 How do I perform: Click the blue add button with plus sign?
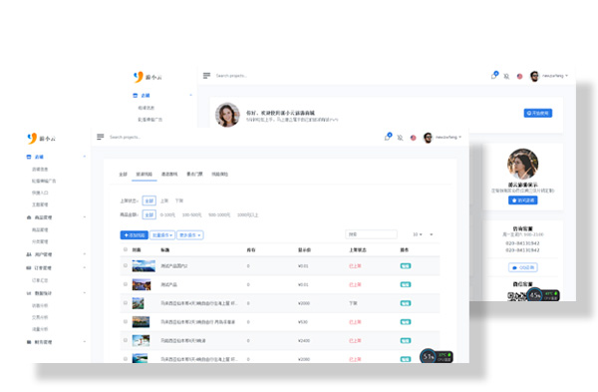tap(135, 235)
